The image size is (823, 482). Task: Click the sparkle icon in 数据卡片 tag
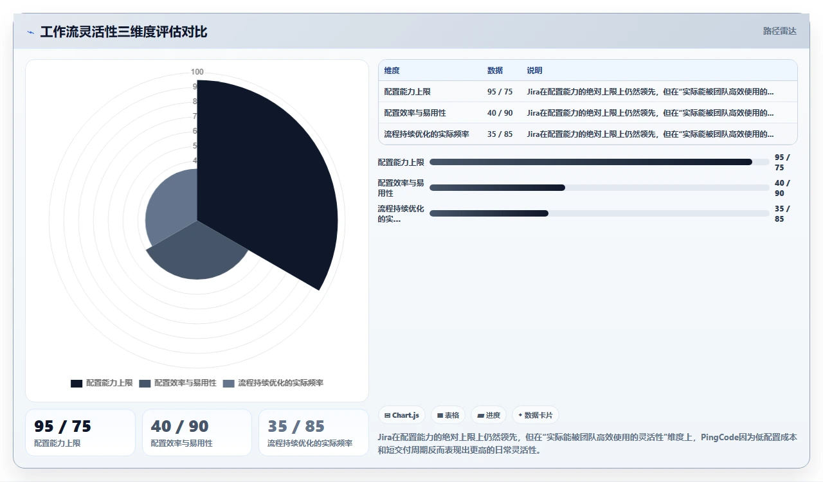[520, 415]
